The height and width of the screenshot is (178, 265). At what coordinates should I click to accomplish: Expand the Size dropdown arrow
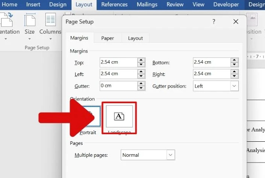pyautogui.click(x=30, y=39)
